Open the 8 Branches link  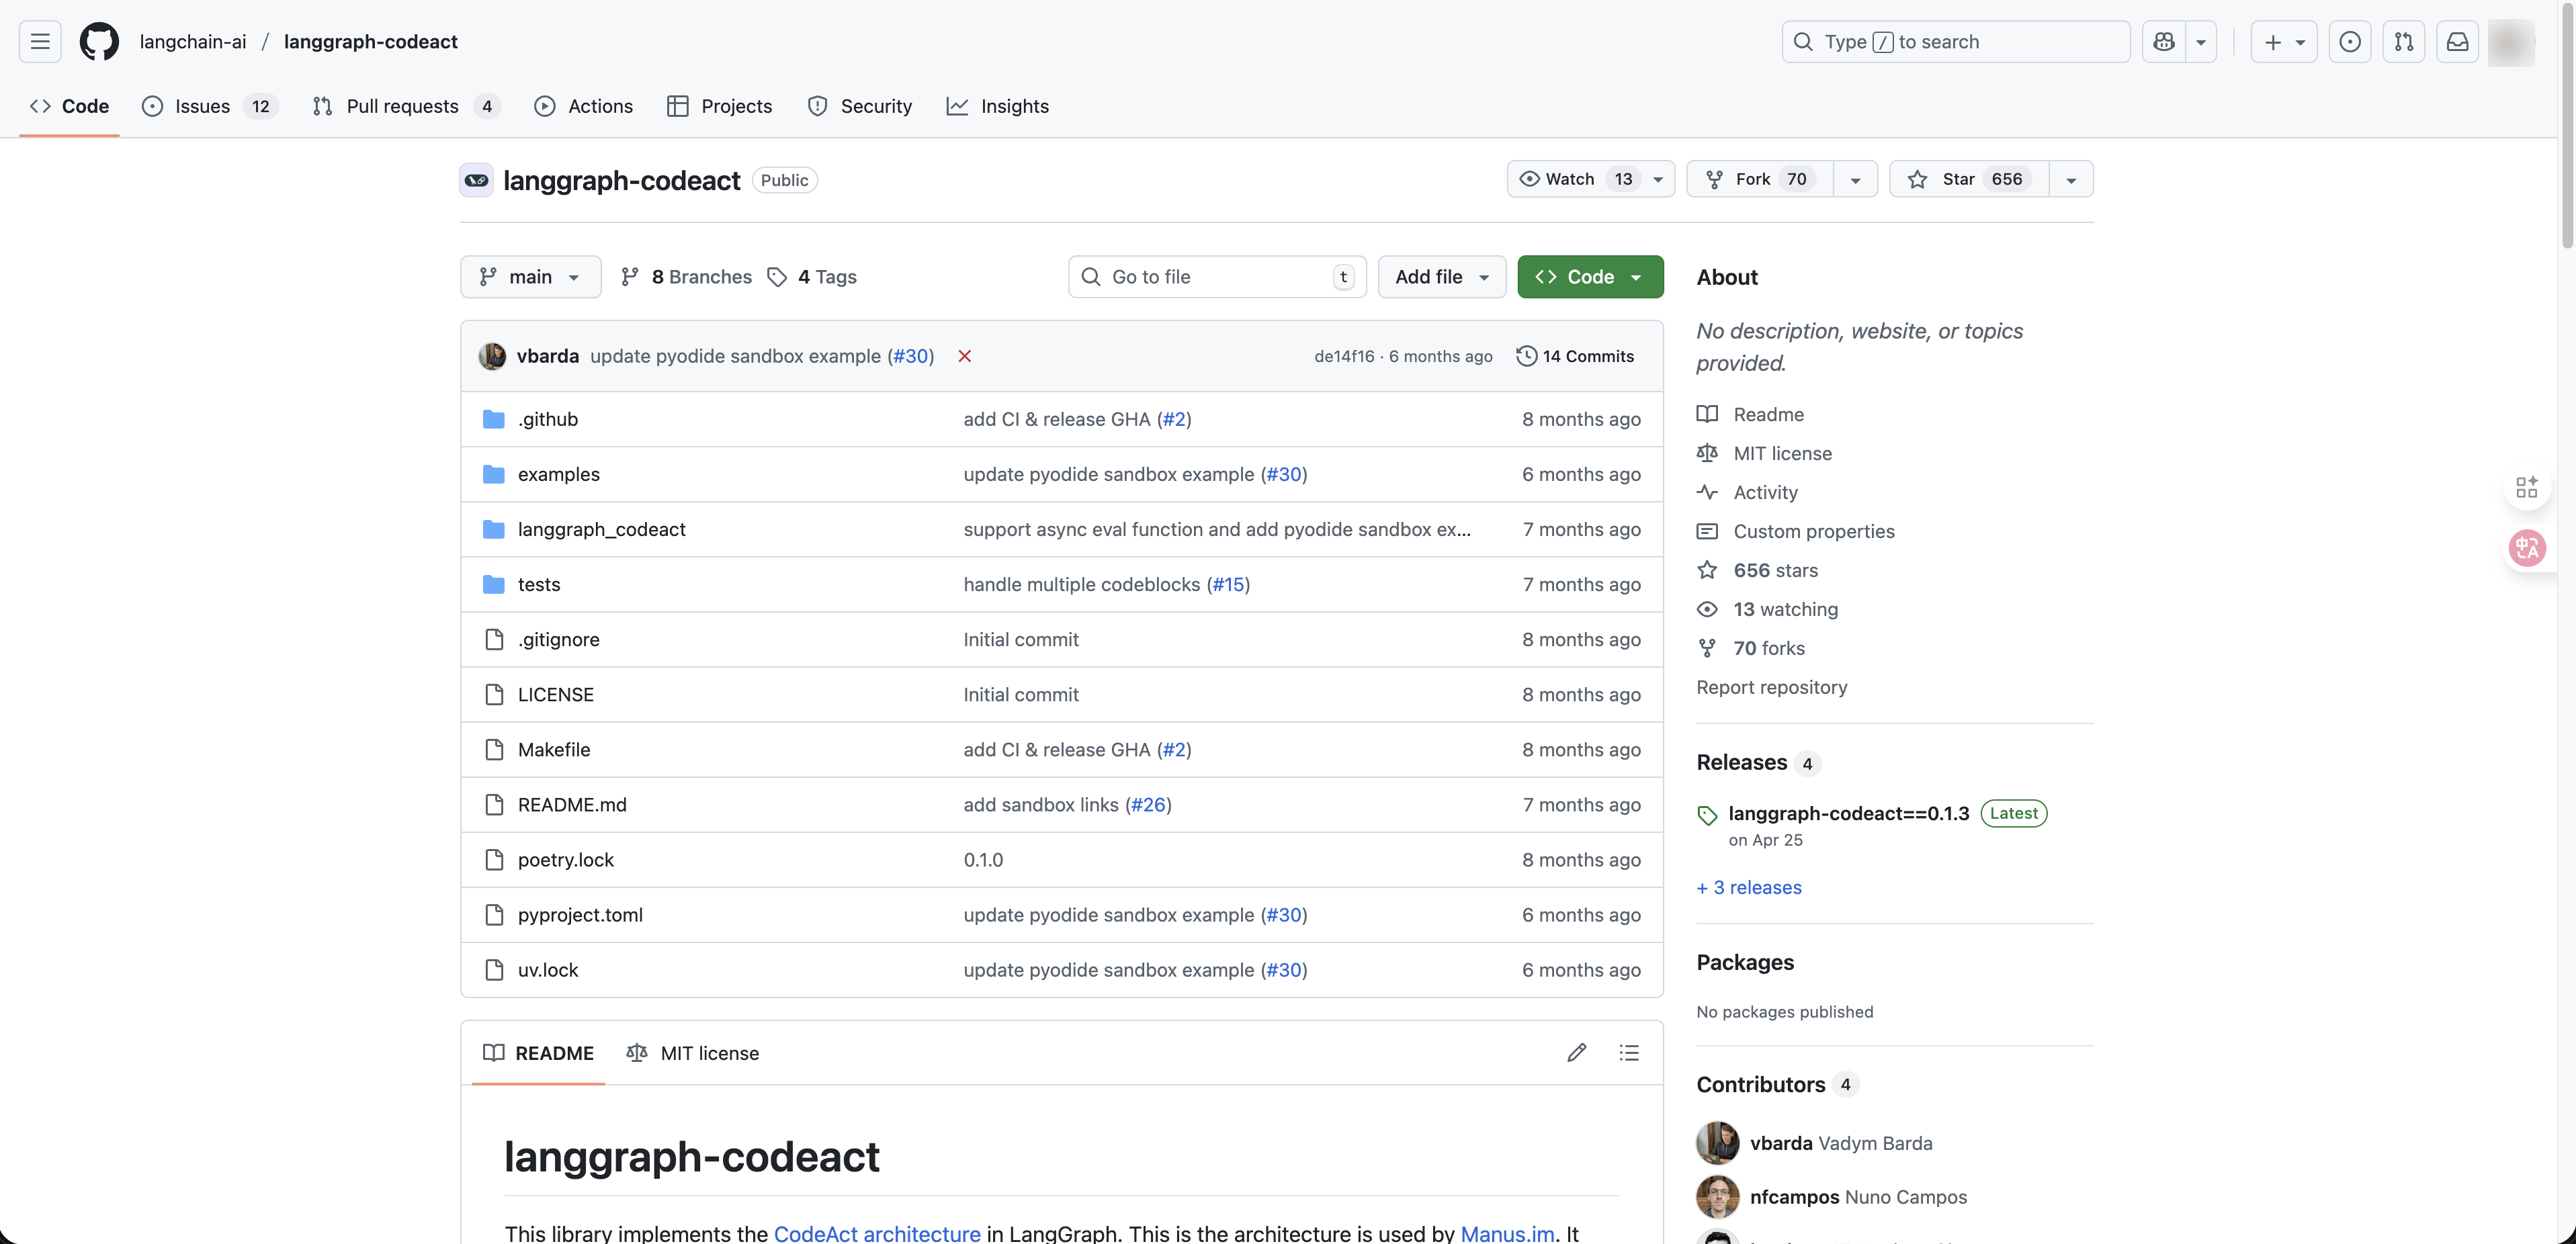[686, 276]
